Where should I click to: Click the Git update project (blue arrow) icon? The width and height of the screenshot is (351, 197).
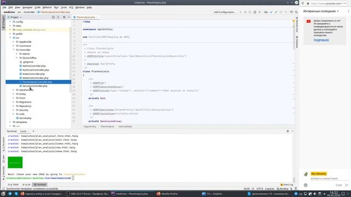point(271,12)
